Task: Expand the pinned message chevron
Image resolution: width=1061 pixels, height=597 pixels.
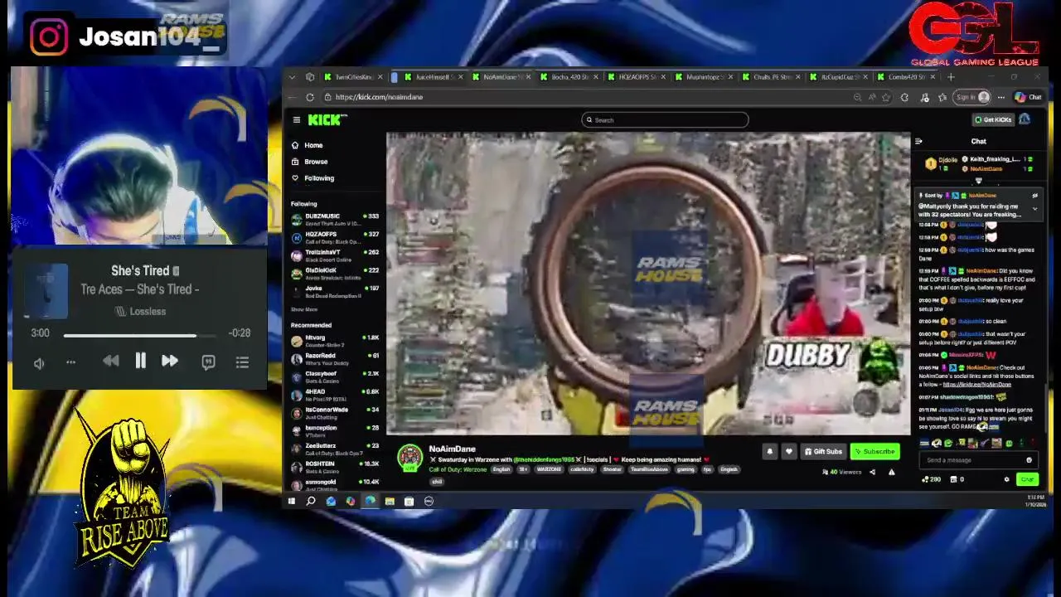Action: pyautogui.click(x=1034, y=209)
